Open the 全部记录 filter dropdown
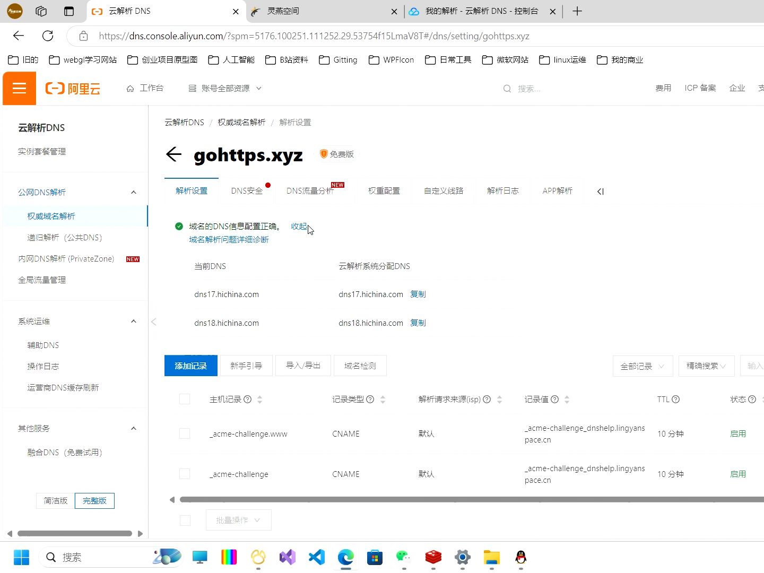The height and width of the screenshot is (573, 764). [643, 366]
